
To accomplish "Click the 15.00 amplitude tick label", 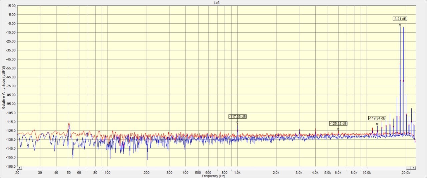I will [11, 6].
